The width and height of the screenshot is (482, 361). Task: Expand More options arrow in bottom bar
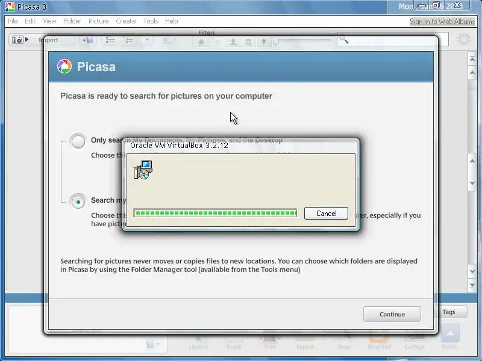pyautogui.click(x=450, y=335)
